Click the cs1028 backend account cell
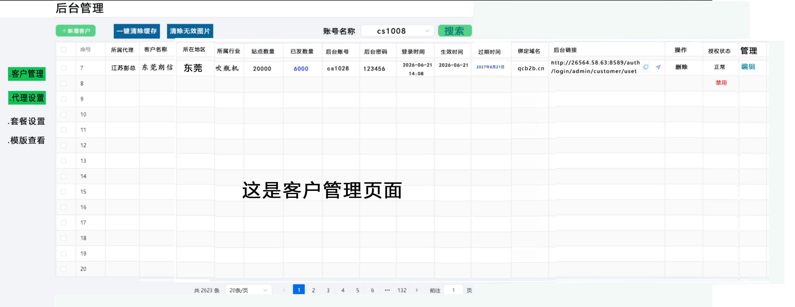The image size is (795, 307). pos(338,68)
